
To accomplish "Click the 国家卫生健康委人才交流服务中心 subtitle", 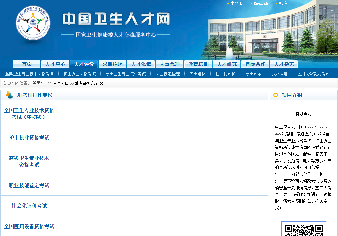I will coord(116,35).
